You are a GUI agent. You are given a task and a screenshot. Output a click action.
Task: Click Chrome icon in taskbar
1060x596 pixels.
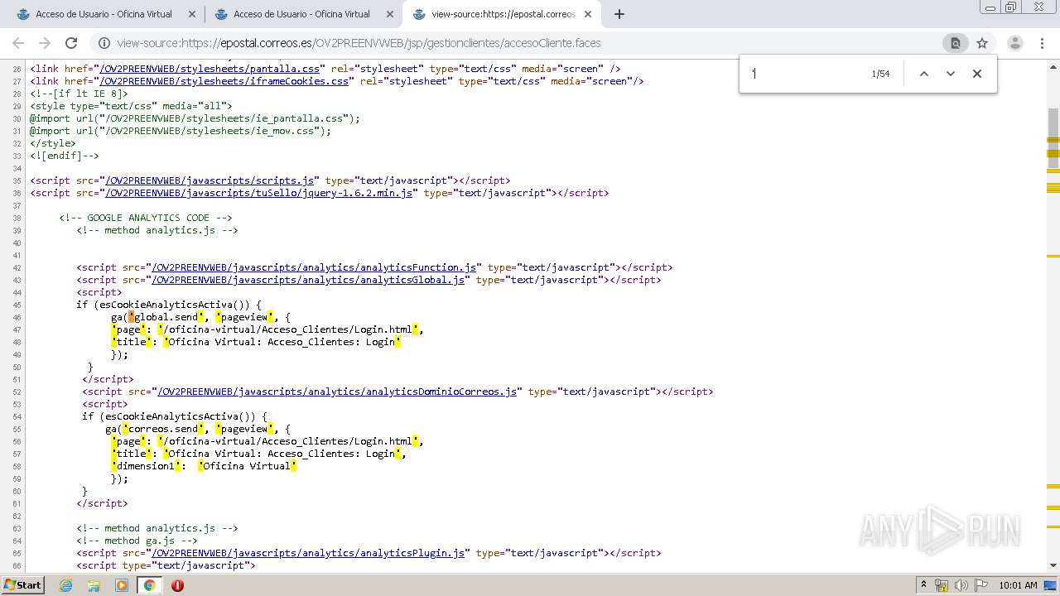[x=149, y=585]
